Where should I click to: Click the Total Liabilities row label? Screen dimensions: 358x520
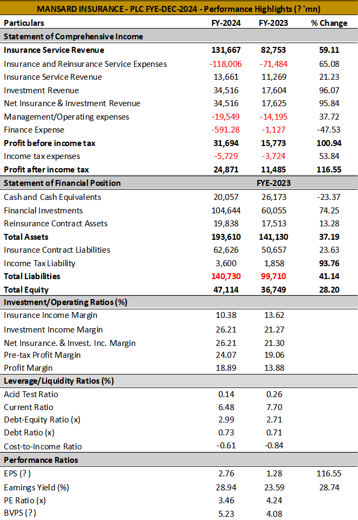click(x=32, y=276)
